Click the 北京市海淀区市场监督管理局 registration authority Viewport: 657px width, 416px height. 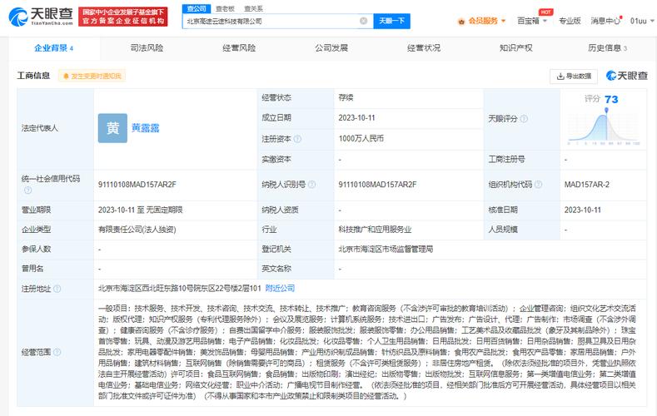point(386,249)
